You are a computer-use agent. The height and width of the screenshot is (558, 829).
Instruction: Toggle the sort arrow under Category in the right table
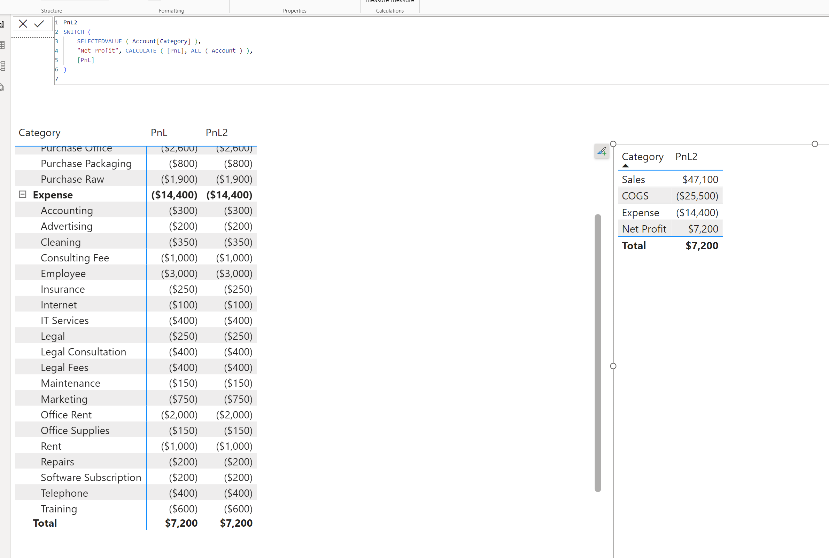[x=625, y=165]
